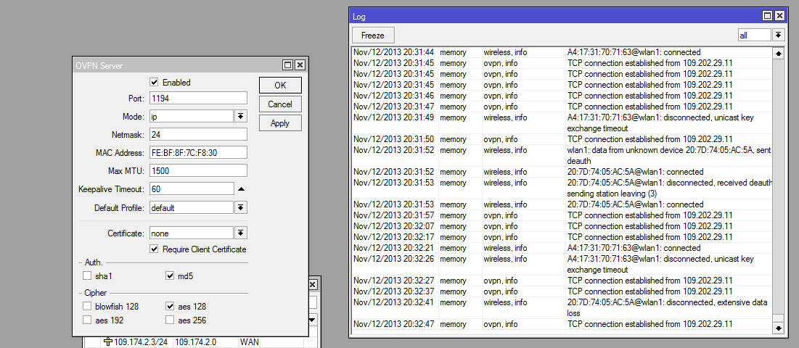Enable aes 256 cipher checkbox
Image resolution: width=799 pixels, height=348 pixels.
(171, 320)
